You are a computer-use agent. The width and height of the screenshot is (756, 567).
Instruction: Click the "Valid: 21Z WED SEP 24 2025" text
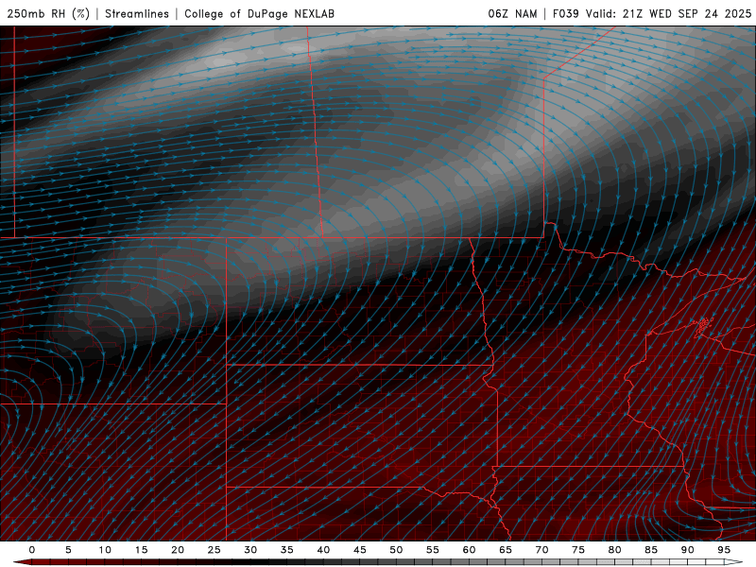(668, 13)
